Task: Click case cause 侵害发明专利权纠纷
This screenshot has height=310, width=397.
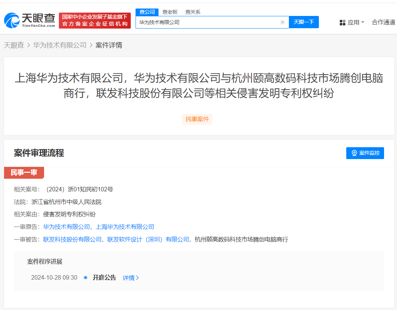Action: pyautogui.click(x=69, y=214)
